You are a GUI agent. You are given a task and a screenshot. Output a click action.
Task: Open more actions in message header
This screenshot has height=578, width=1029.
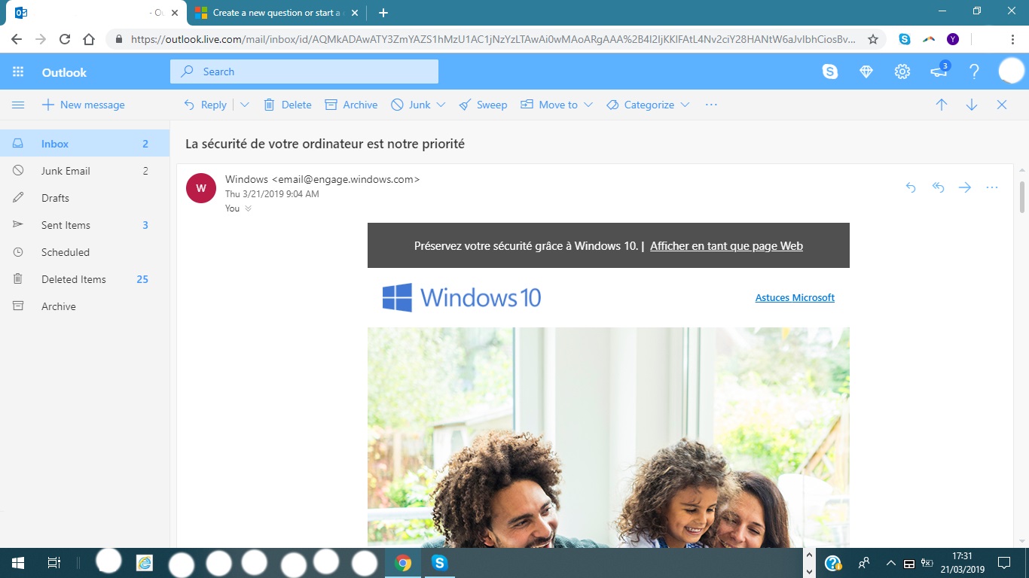pos(992,187)
